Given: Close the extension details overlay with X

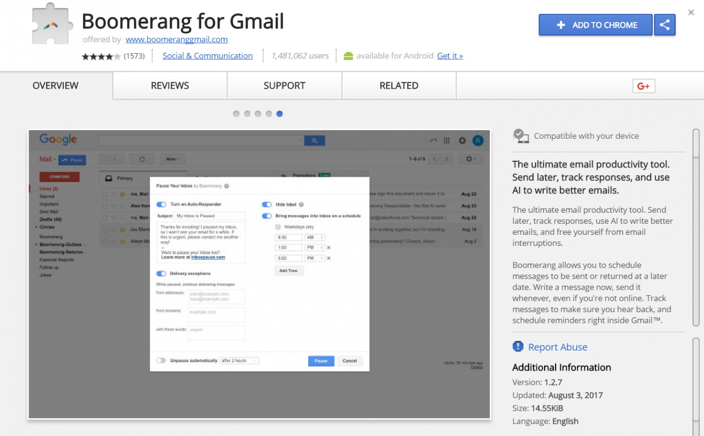Looking at the screenshot, I should [691, 13].
